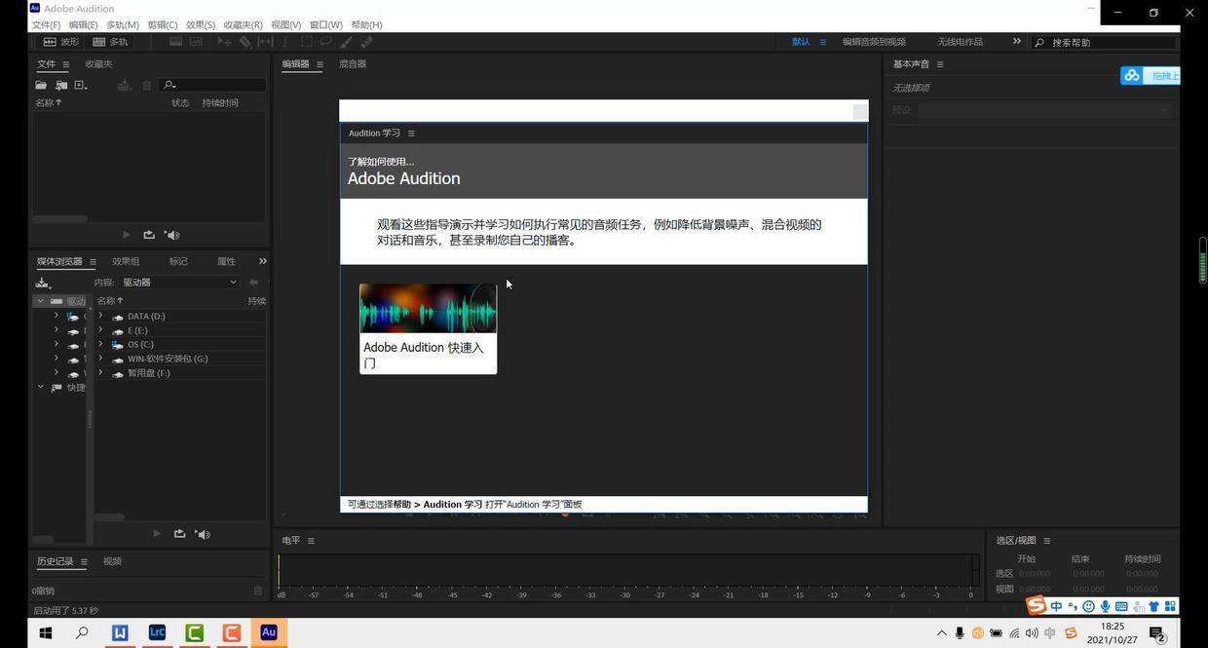Open the 收藏夹(R) menu
This screenshot has height=648, width=1208.
tap(243, 24)
